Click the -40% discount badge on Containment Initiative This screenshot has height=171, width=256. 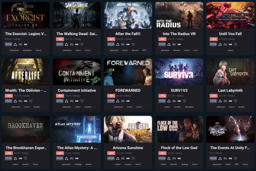[x=60, y=96]
